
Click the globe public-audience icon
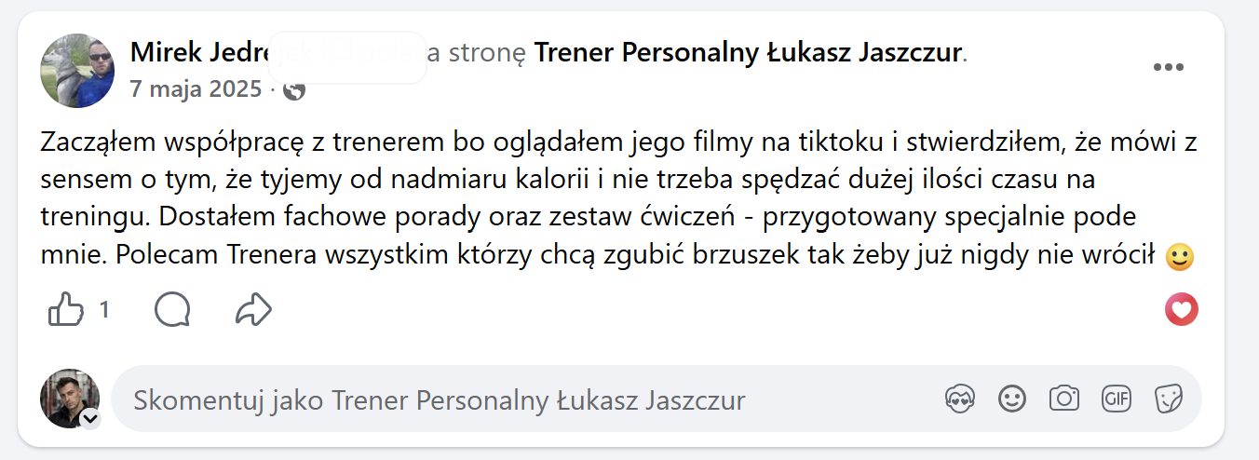(x=294, y=89)
